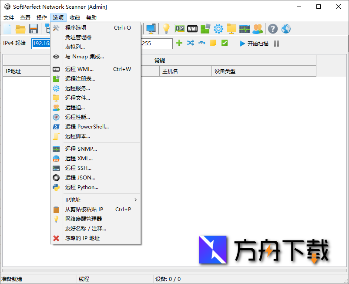The width and height of the screenshot is (349, 284).
Task: Click the Remote WMI toolbar icon
Action: click(x=192, y=29)
